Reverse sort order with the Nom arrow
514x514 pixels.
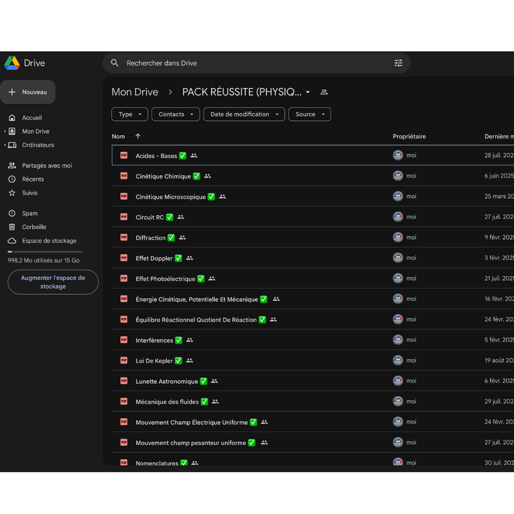coord(138,137)
